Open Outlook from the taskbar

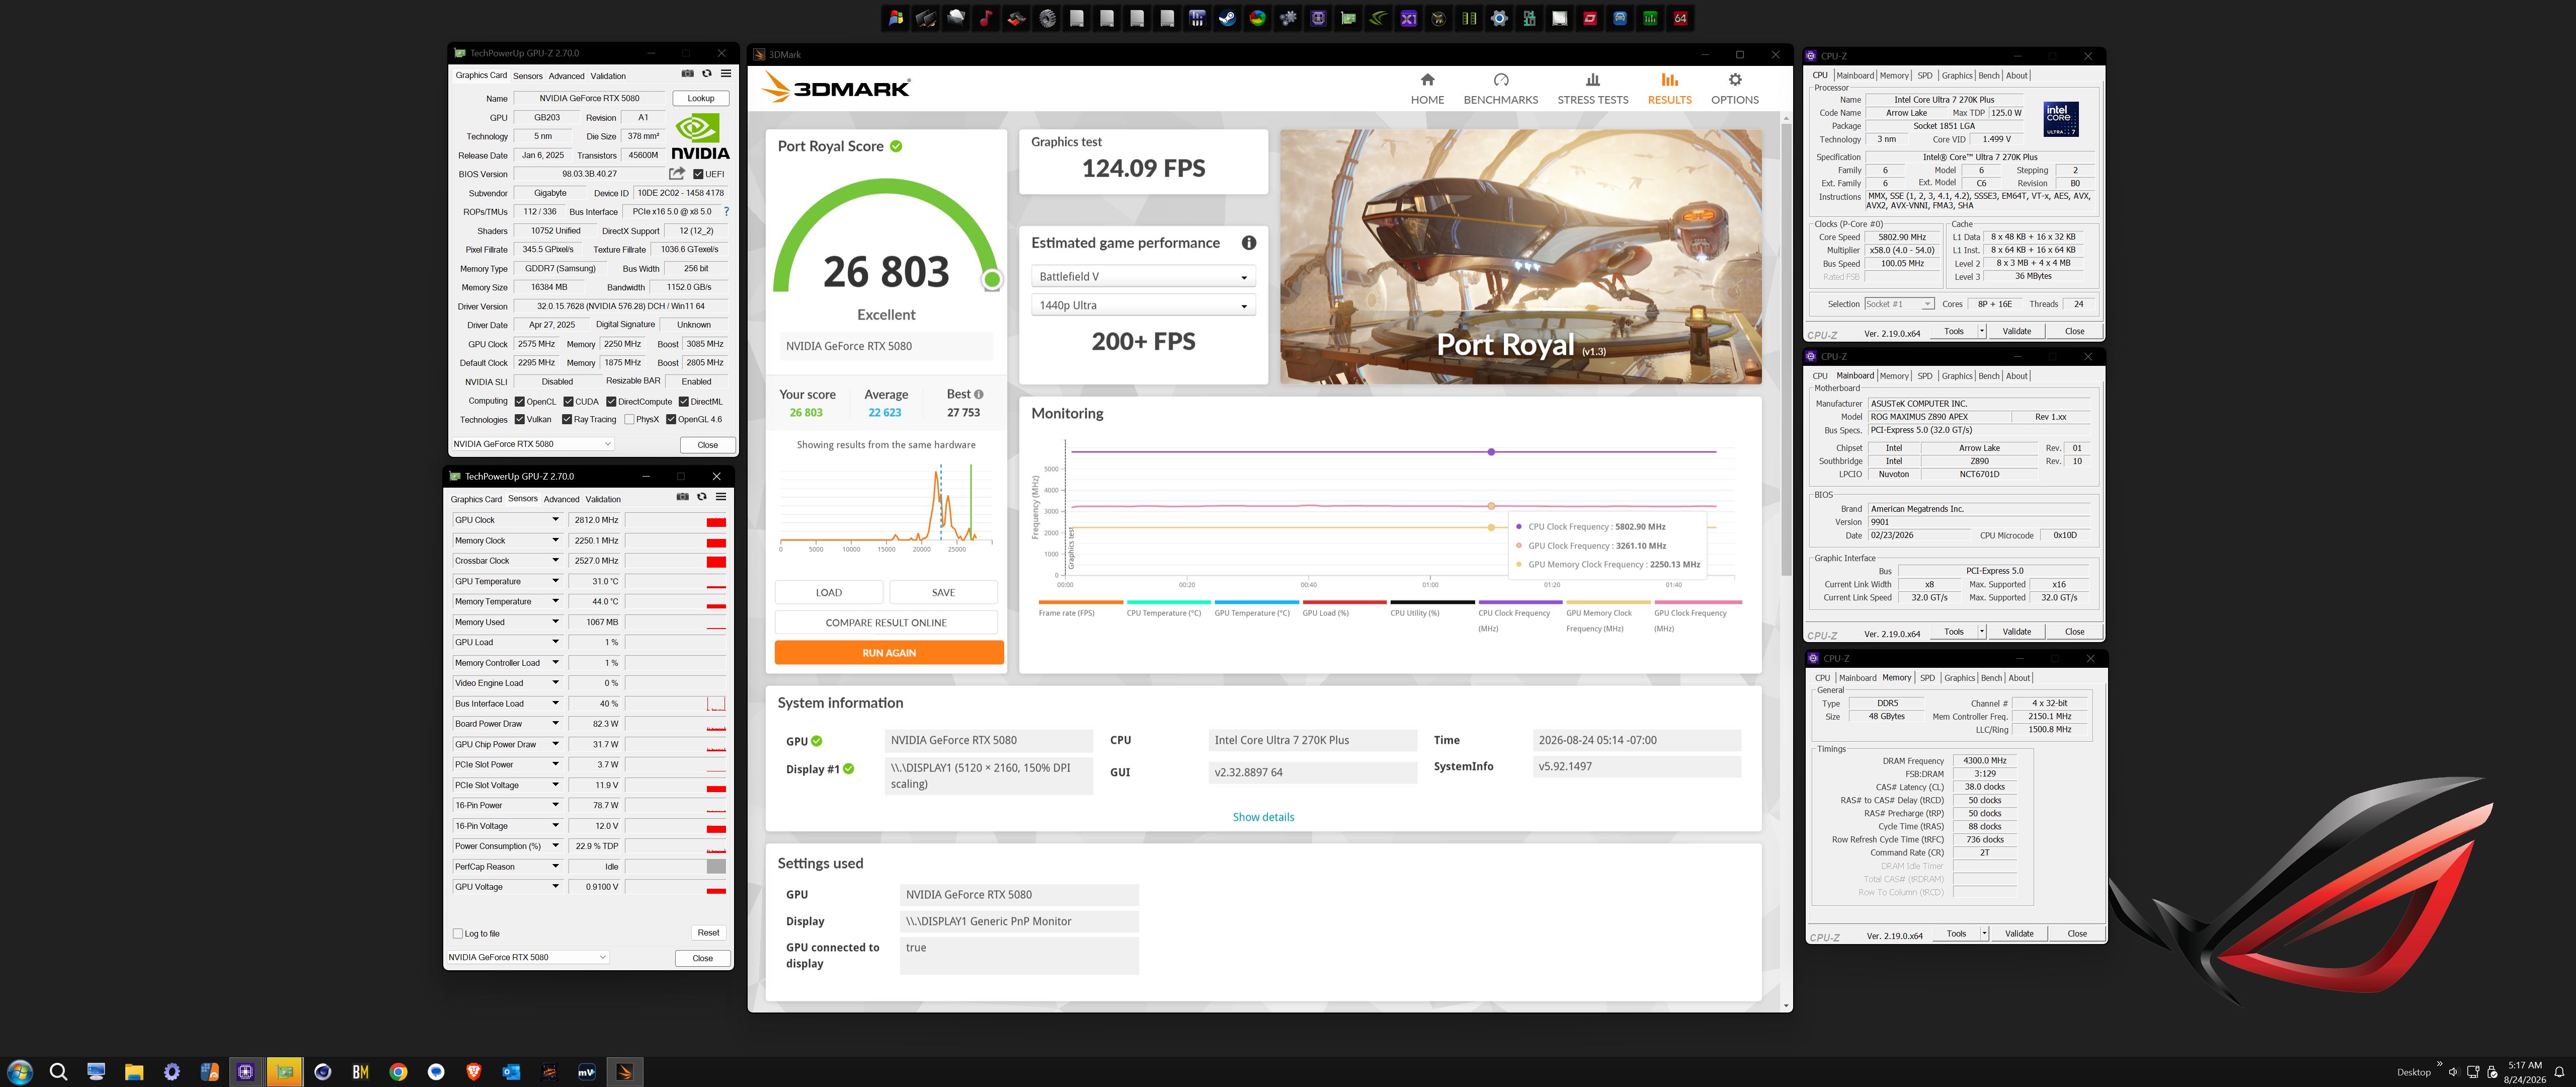pyautogui.click(x=511, y=1072)
